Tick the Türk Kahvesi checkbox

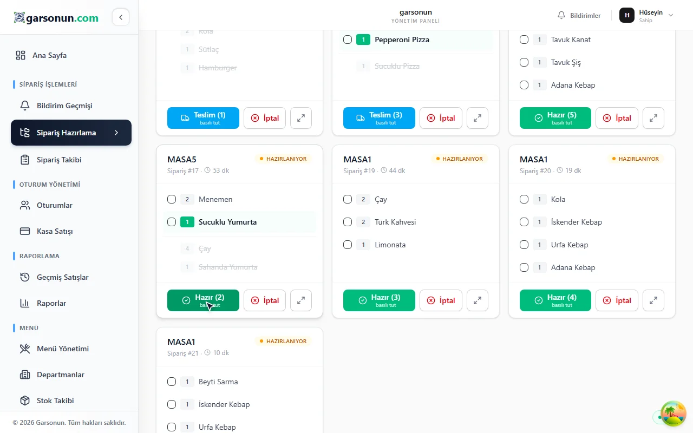[x=348, y=222]
